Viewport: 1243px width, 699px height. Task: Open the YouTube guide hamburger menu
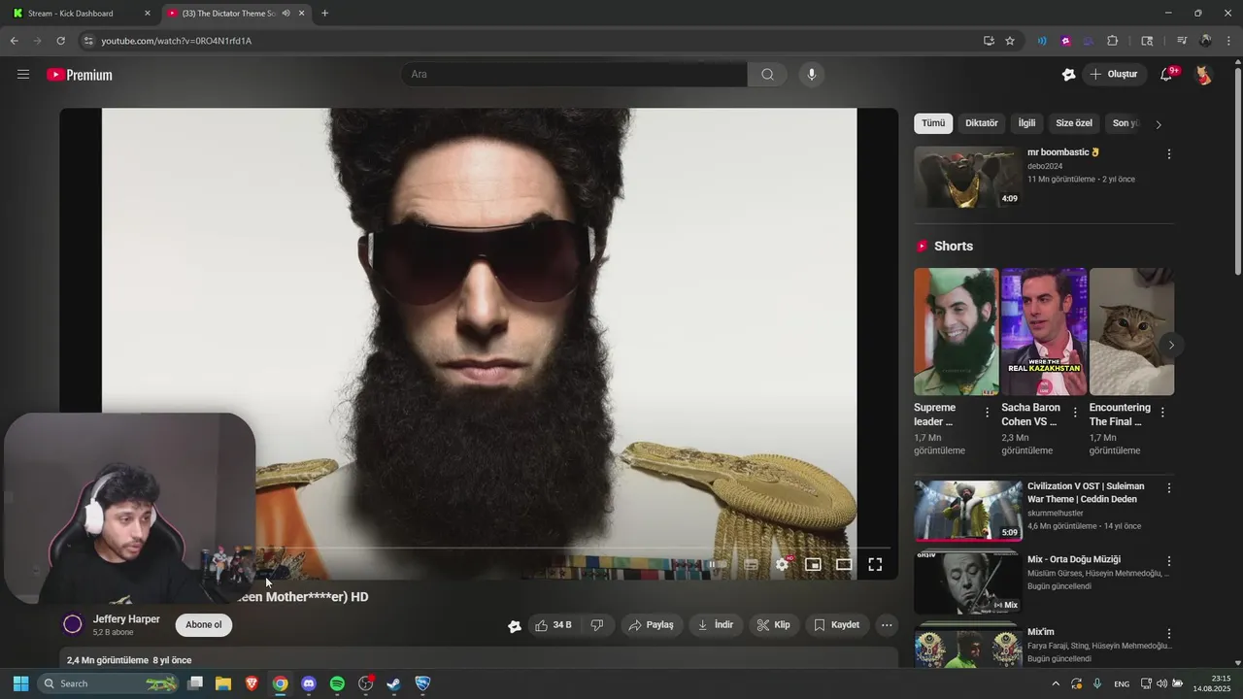coord(23,75)
